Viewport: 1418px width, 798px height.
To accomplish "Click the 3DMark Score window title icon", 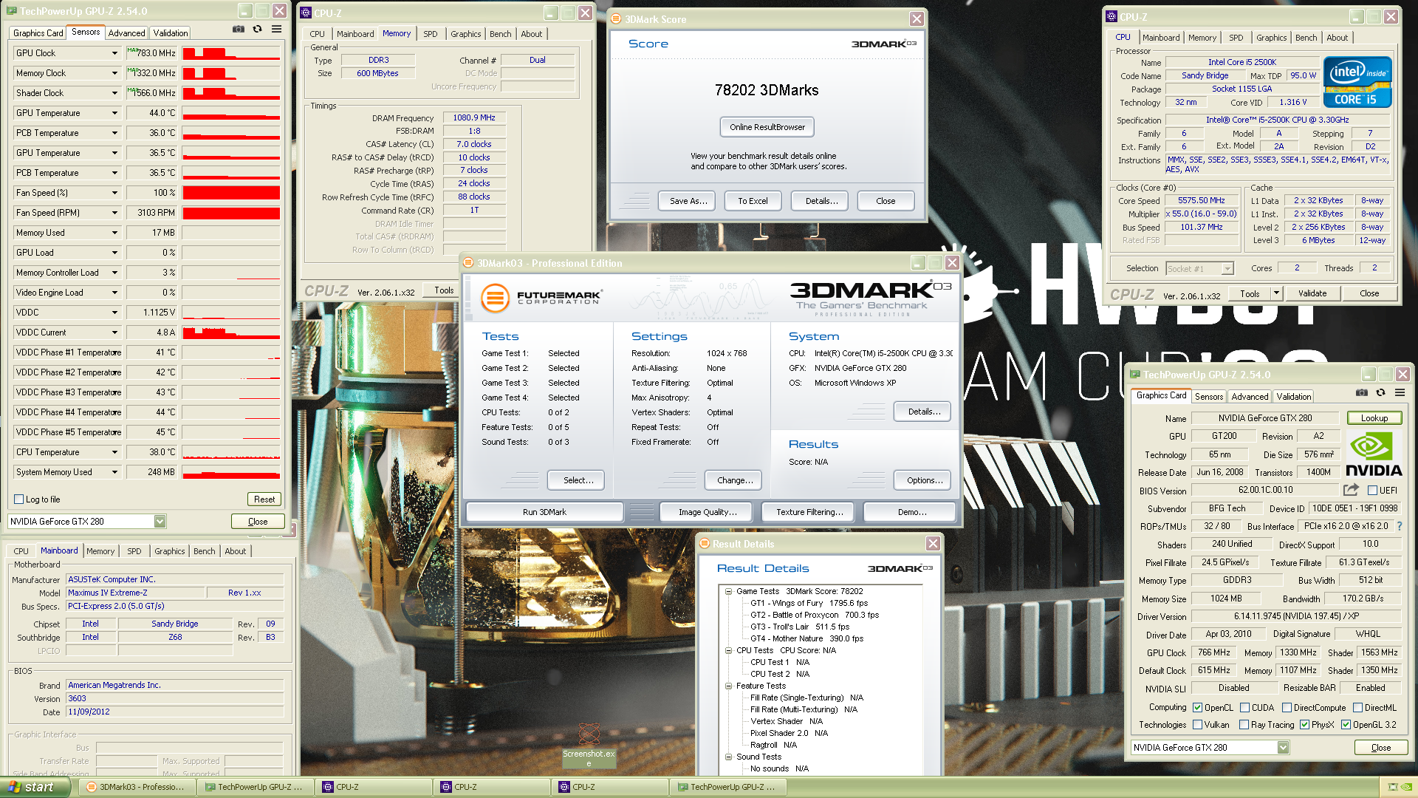I will coord(616,19).
